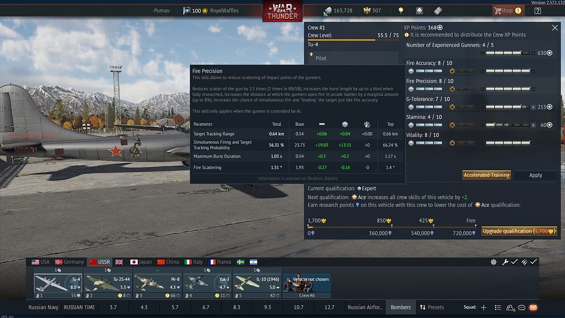
Task: Select the IL-10 (1946) vehicle slot
Action: pos(257,283)
